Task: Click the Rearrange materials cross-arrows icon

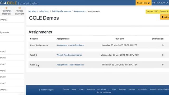Action: (x=6, y=8)
